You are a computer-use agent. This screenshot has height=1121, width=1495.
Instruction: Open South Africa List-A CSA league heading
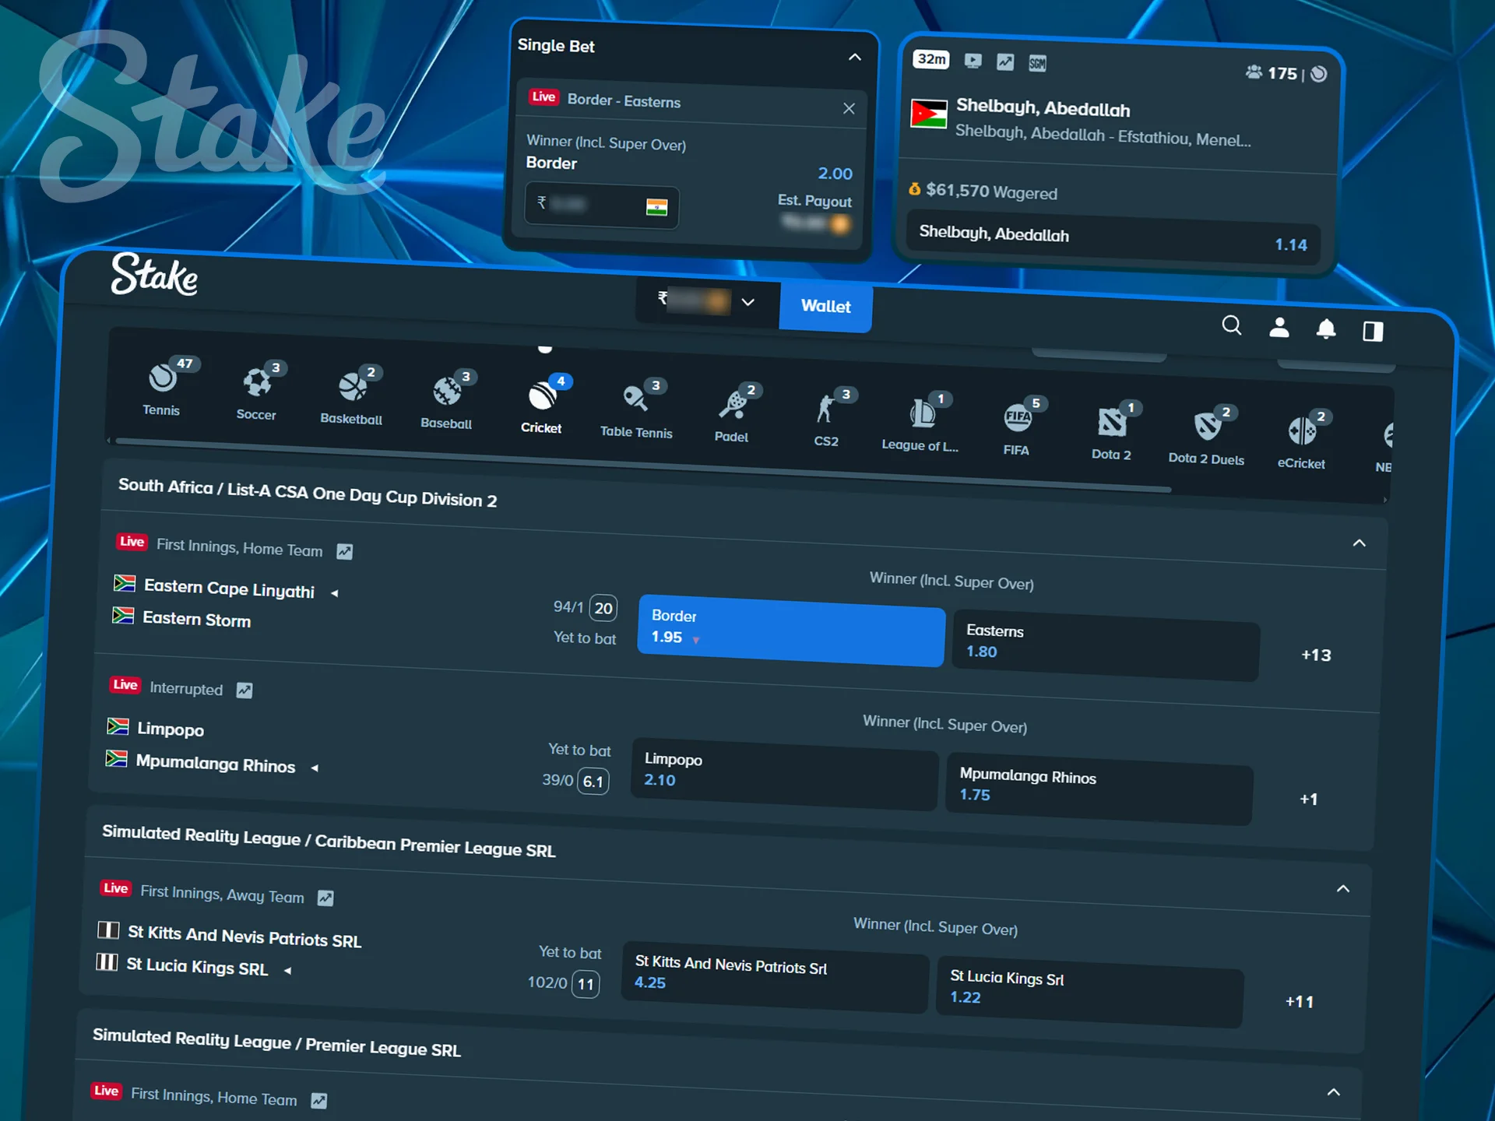[x=307, y=493]
